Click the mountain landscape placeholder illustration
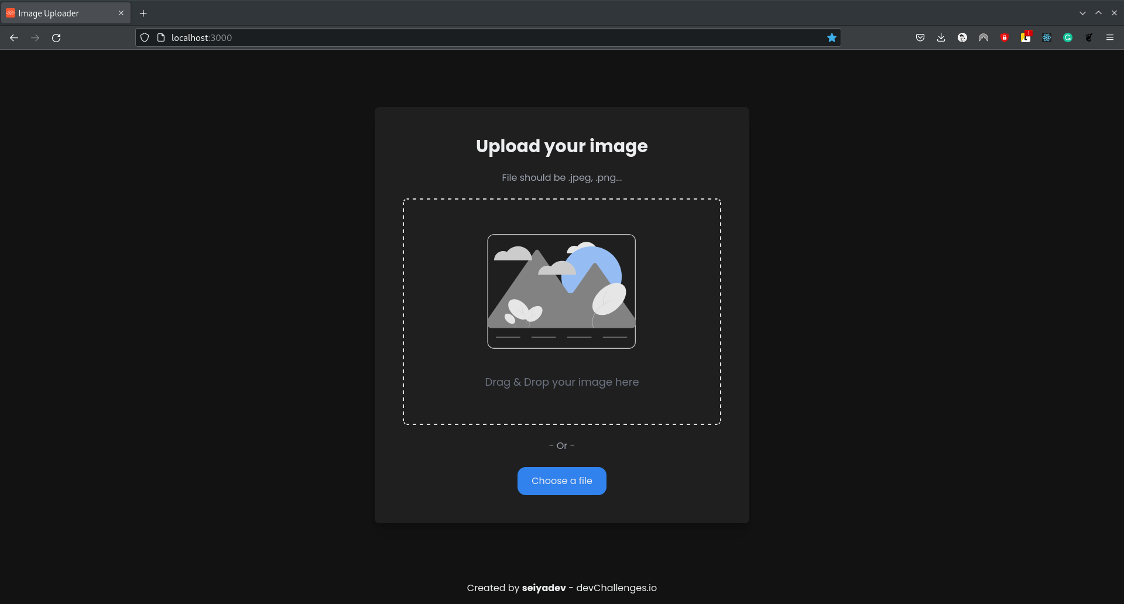This screenshot has width=1124, height=604. click(x=561, y=291)
